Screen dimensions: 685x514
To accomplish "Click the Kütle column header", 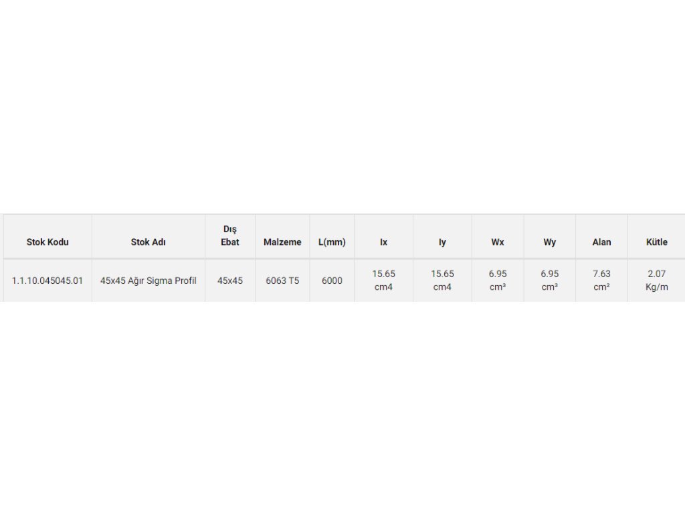I will pyautogui.click(x=656, y=242).
